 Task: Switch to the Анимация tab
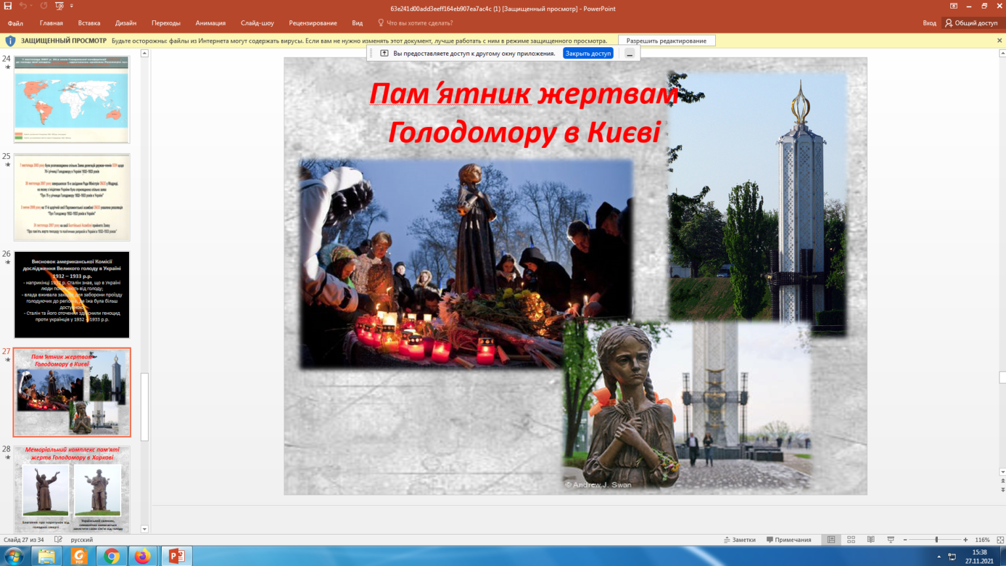210,23
